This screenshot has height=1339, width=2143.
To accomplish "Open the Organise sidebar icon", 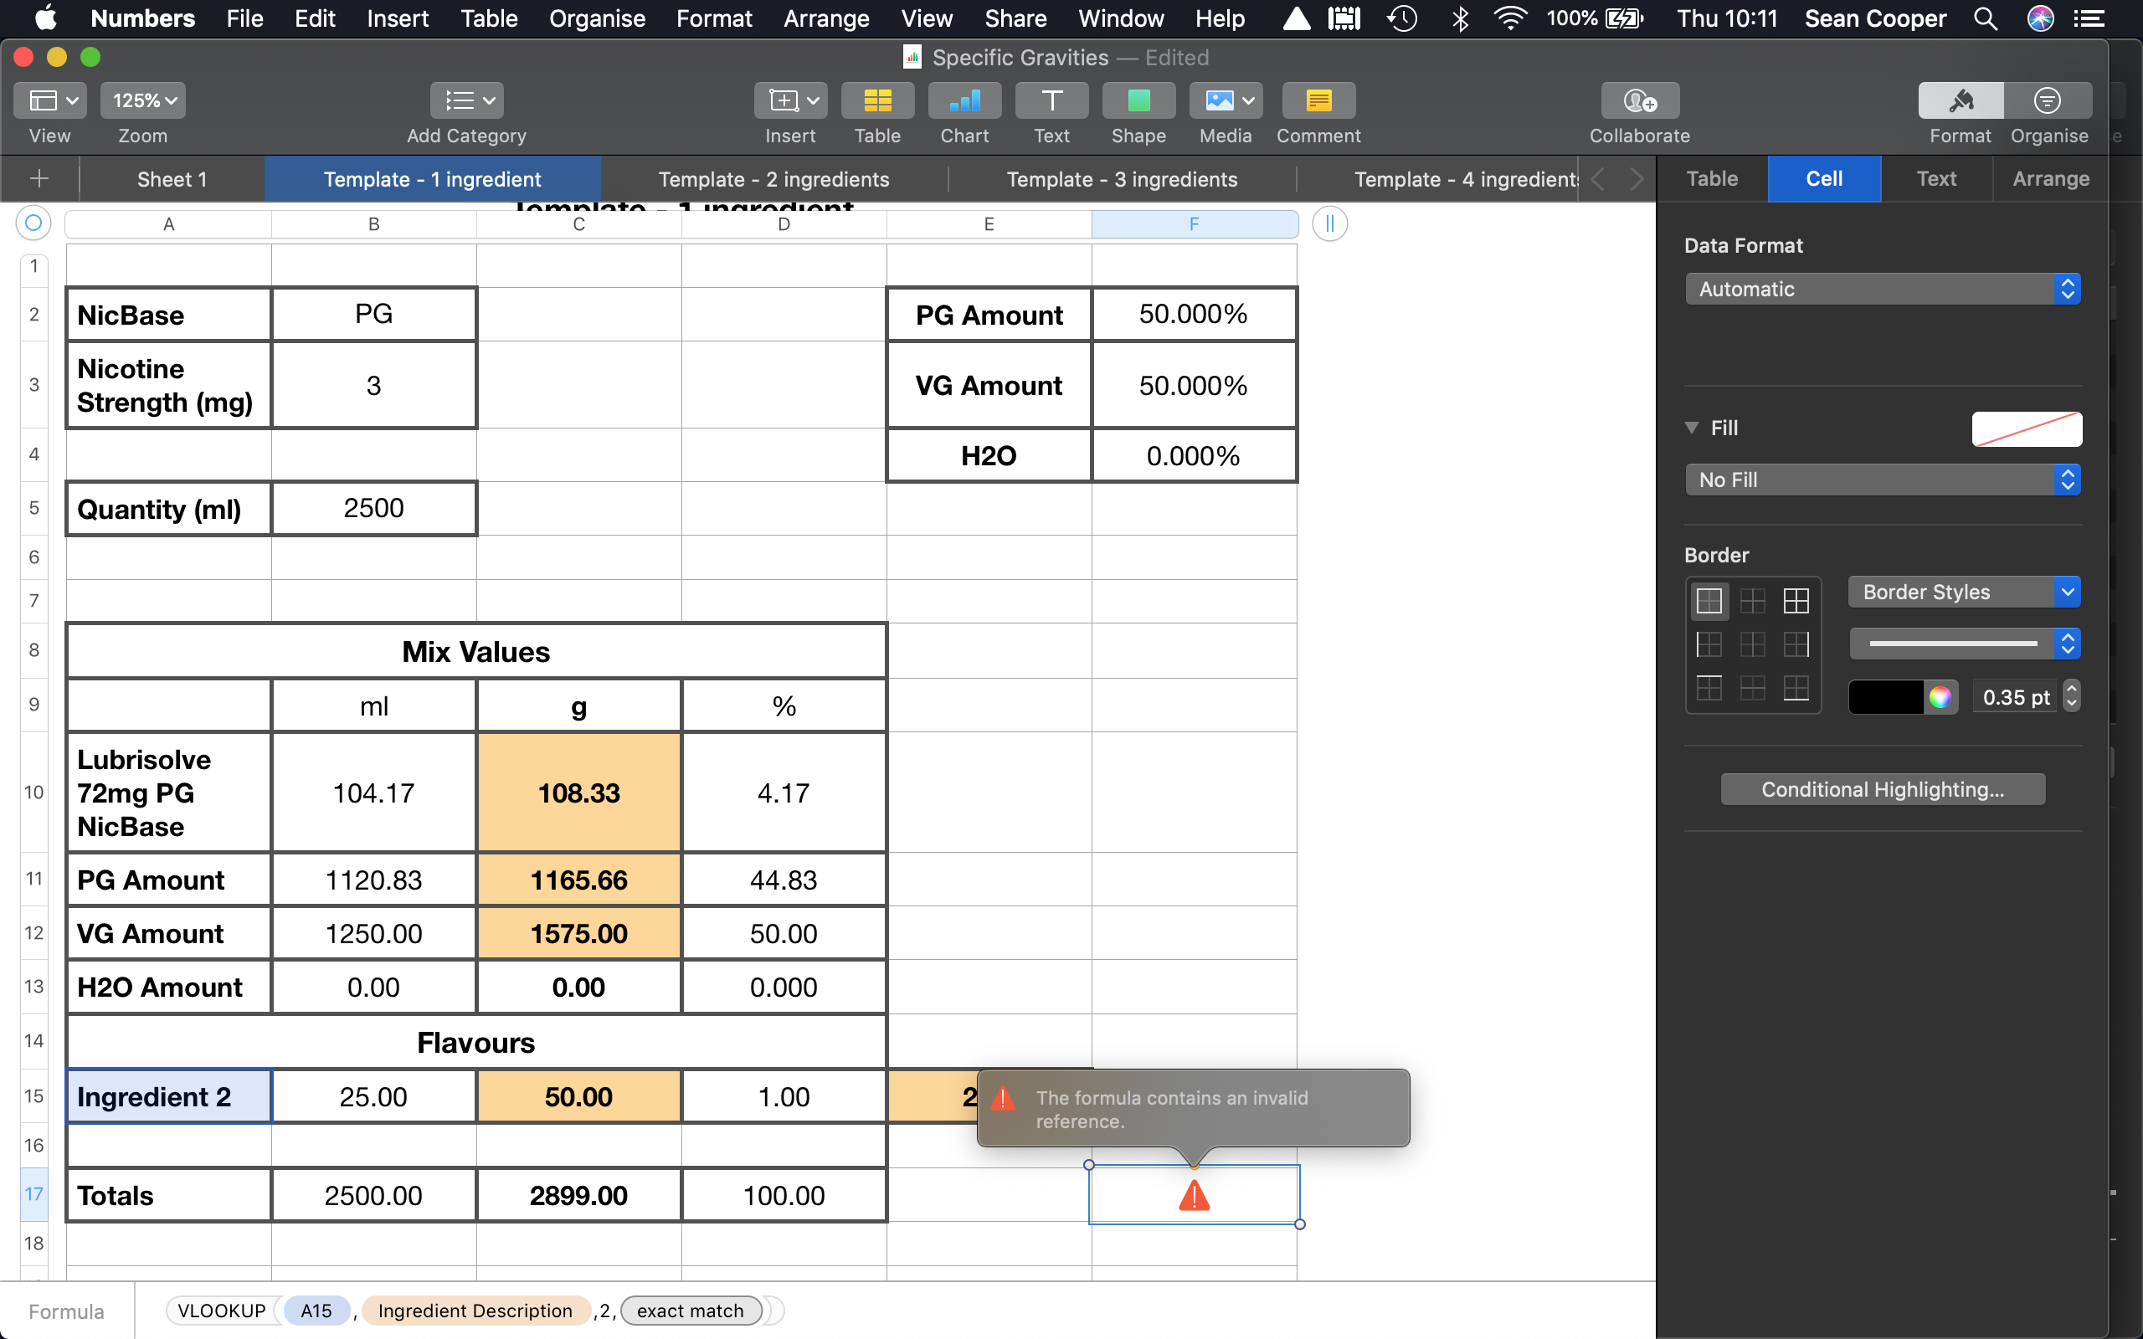I will (x=2048, y=101).
